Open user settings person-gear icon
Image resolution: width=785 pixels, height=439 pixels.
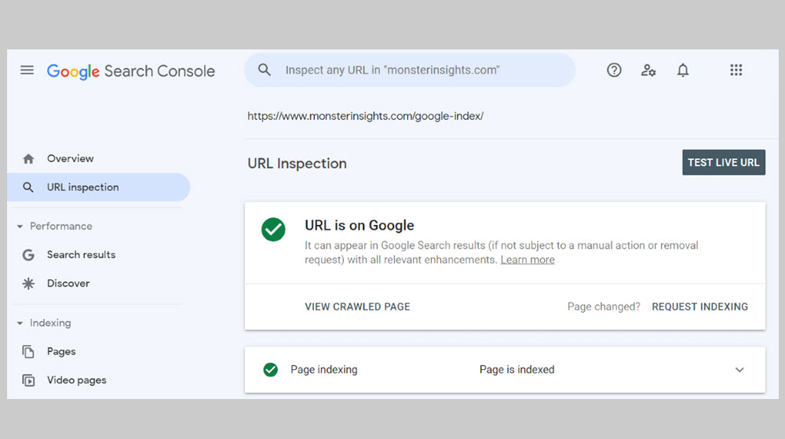tap(648, 70)
